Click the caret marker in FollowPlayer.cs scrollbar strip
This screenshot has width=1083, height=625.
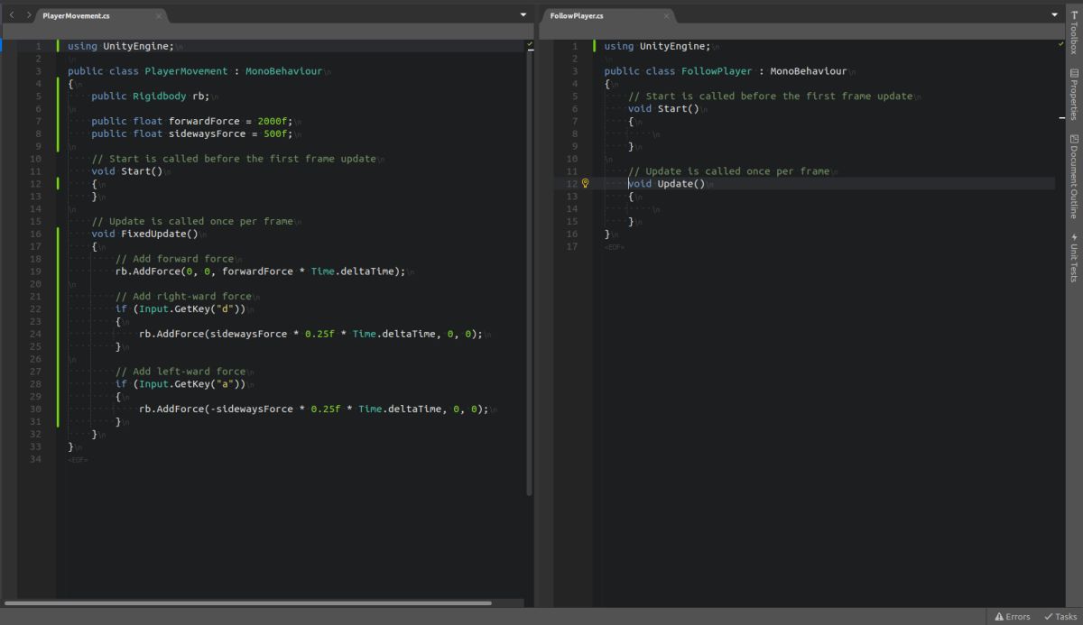click(x=1060, y=116)
